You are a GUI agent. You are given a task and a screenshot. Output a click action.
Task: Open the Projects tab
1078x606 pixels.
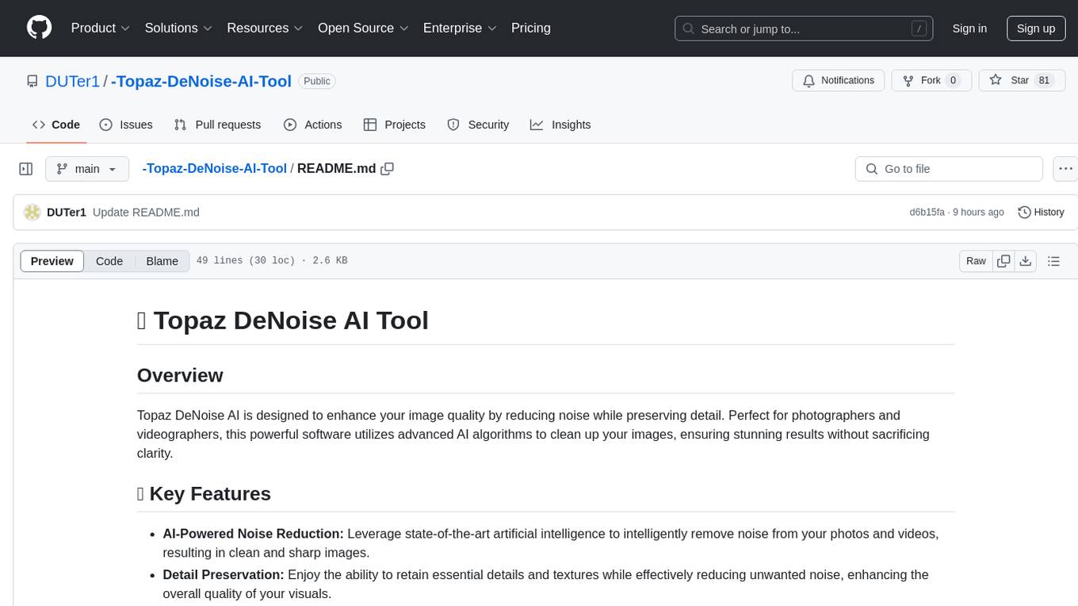[x=394, y=125]
